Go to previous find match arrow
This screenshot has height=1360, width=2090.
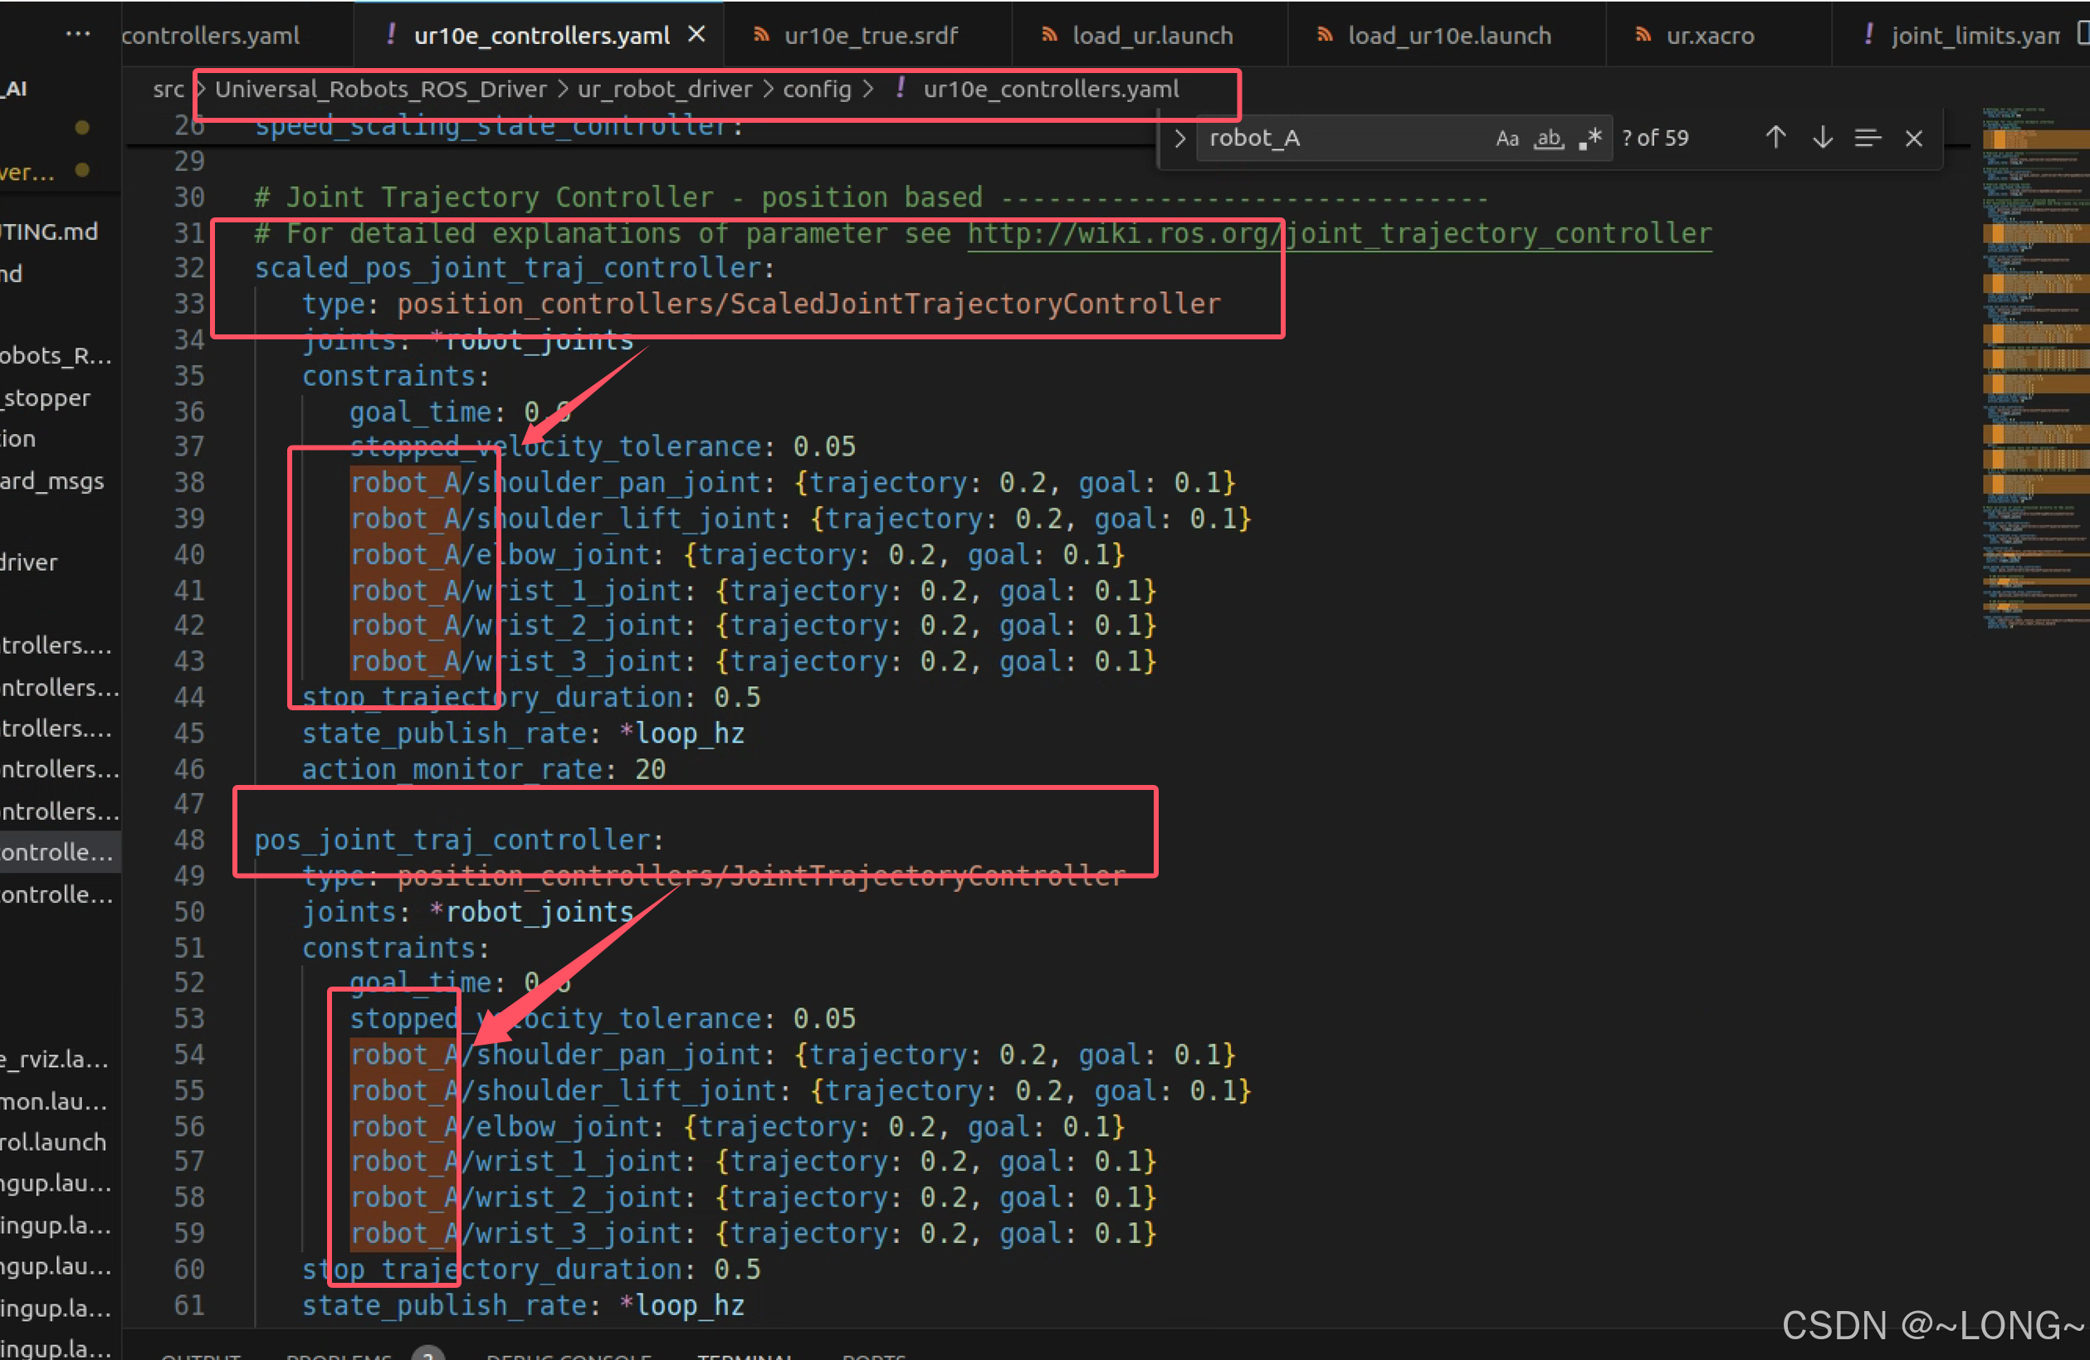point(1775,138)
